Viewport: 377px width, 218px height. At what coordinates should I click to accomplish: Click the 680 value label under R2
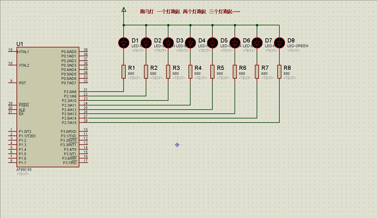pos(154,73)
